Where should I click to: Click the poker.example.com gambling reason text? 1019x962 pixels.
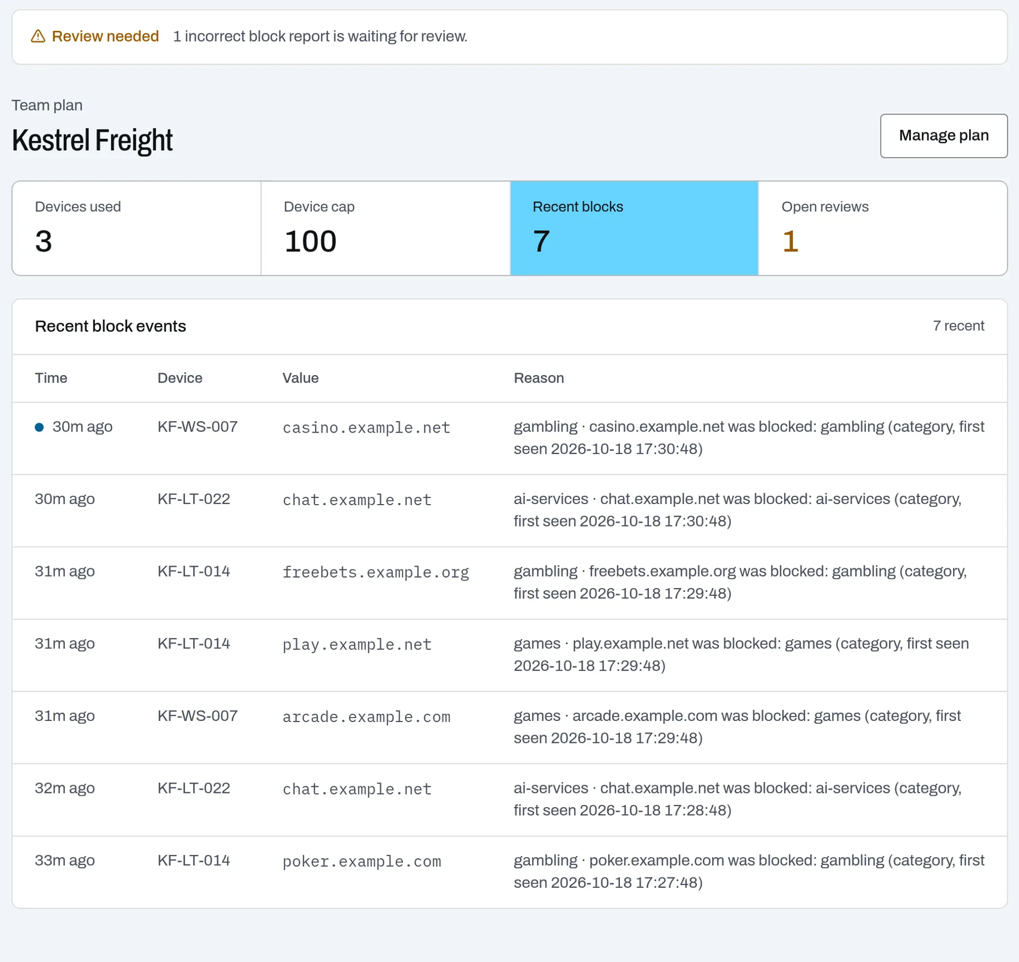pyautogui.click(x=749, y=872)
